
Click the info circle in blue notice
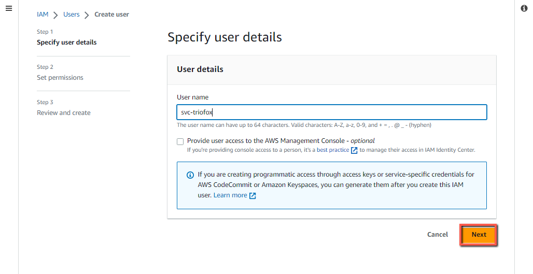click(190, 175)
